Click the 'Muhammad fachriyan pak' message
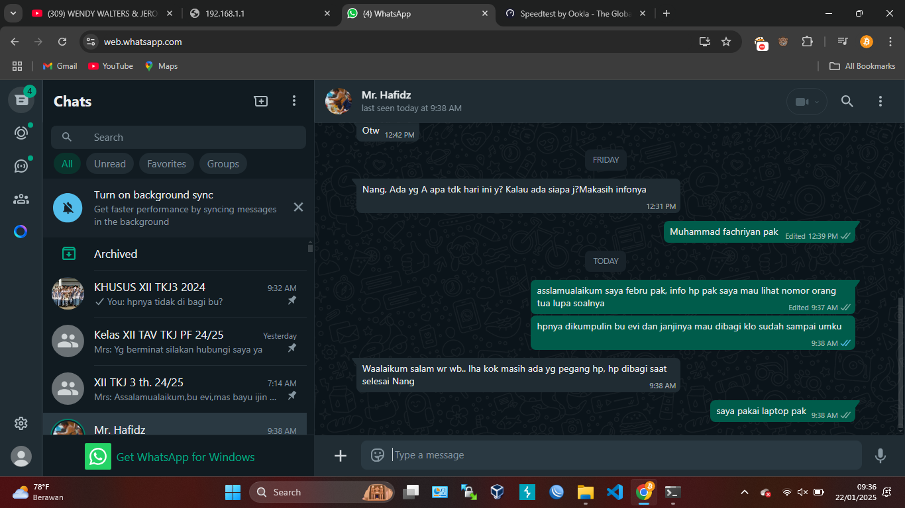905x508 pixels. coord(760,232)
